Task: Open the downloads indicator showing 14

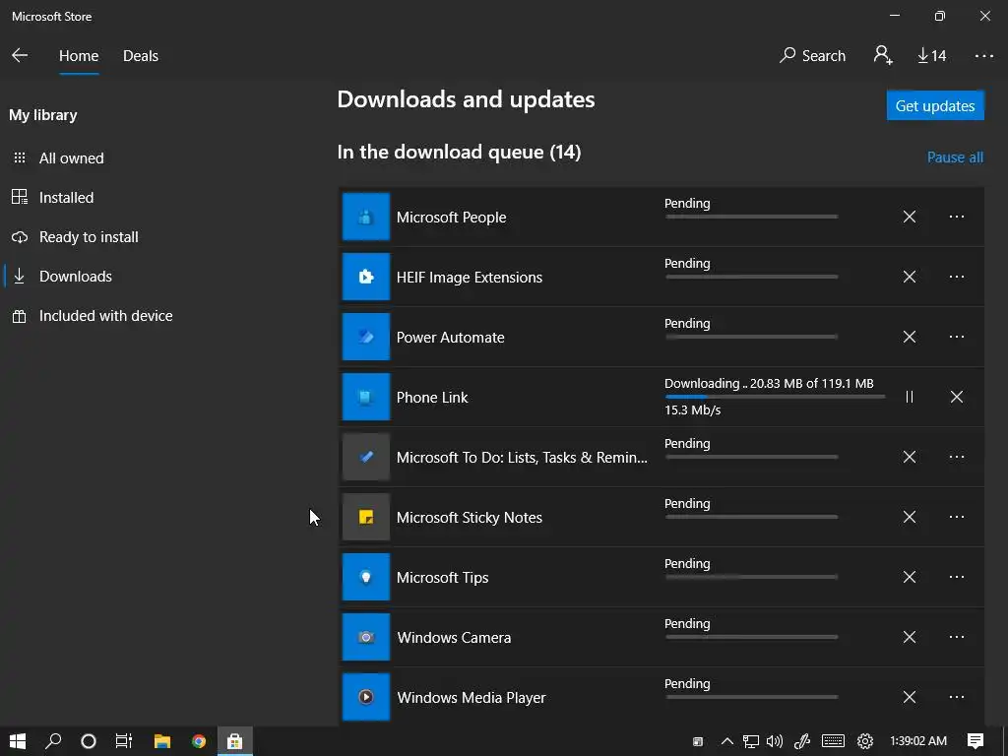Action: (x=931, y=56)
